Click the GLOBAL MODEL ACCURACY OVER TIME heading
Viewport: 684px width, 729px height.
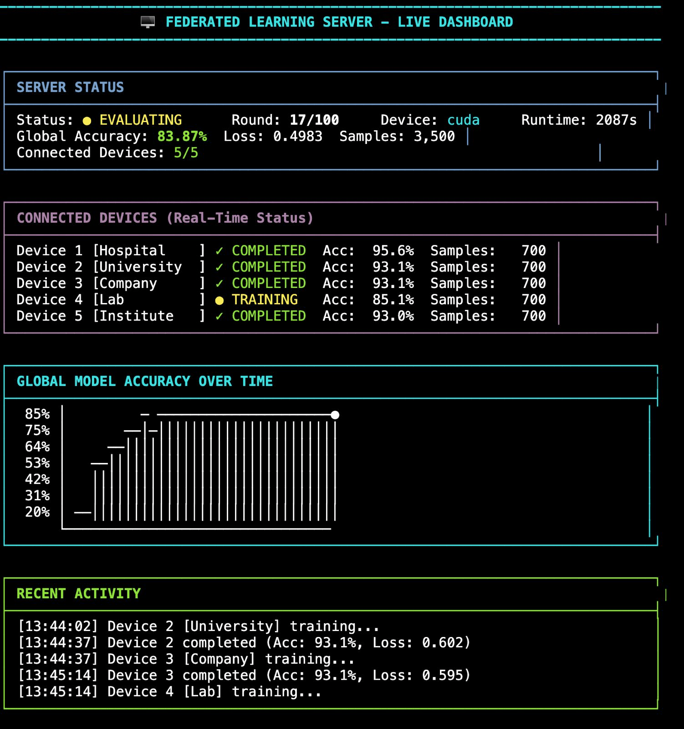coord(145,381)
